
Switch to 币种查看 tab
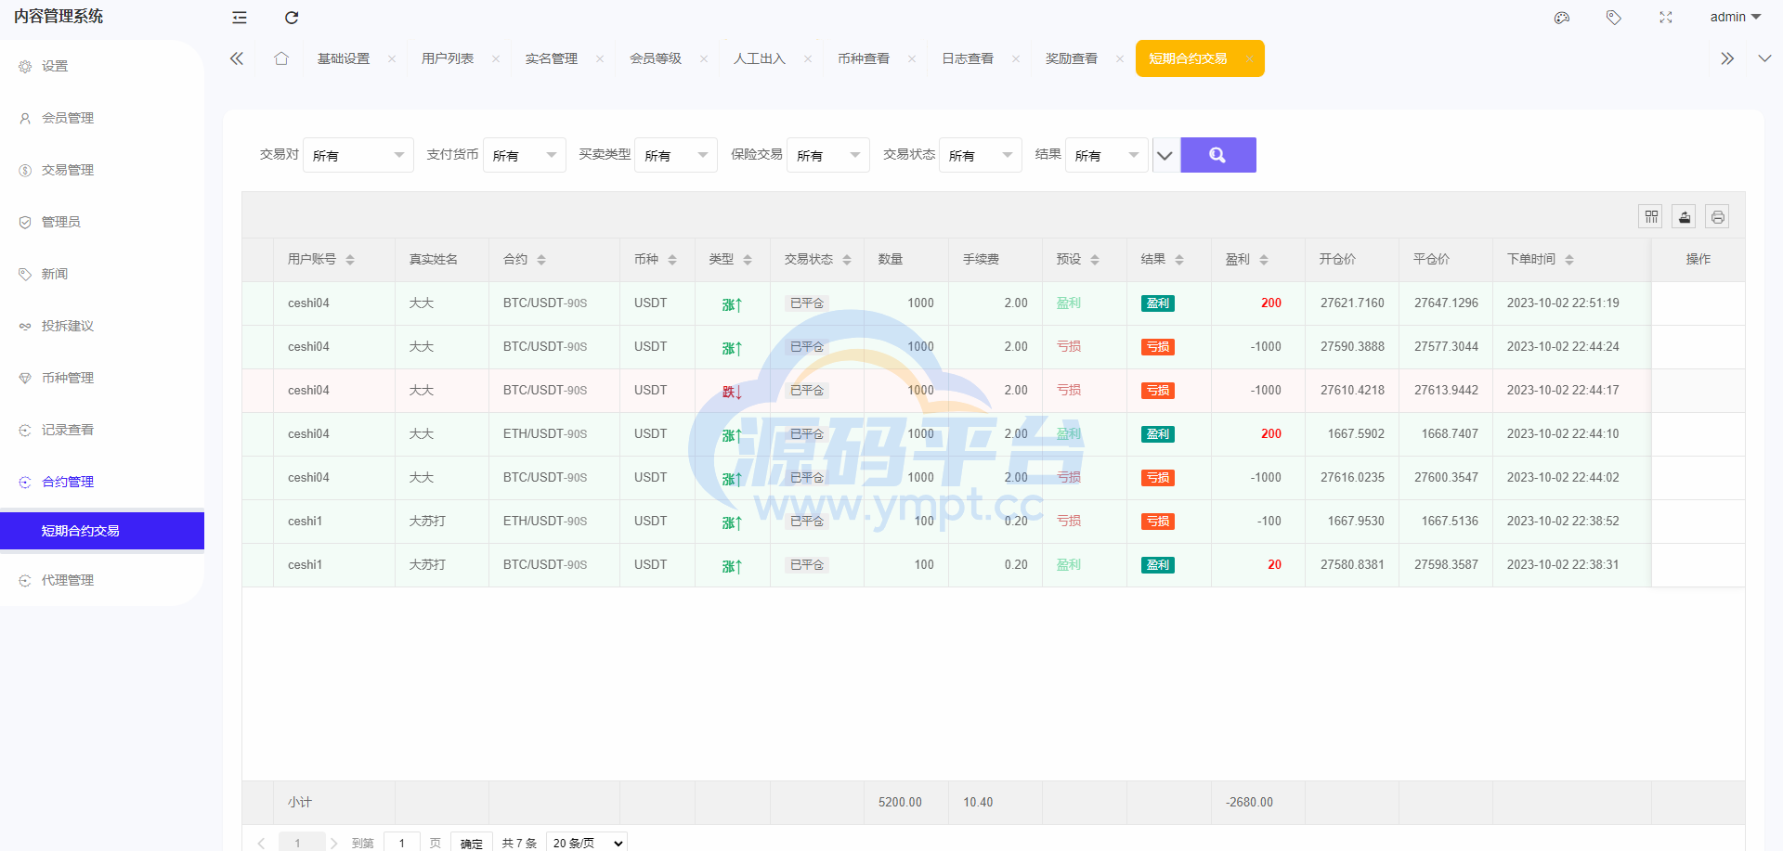coord(864,58)
